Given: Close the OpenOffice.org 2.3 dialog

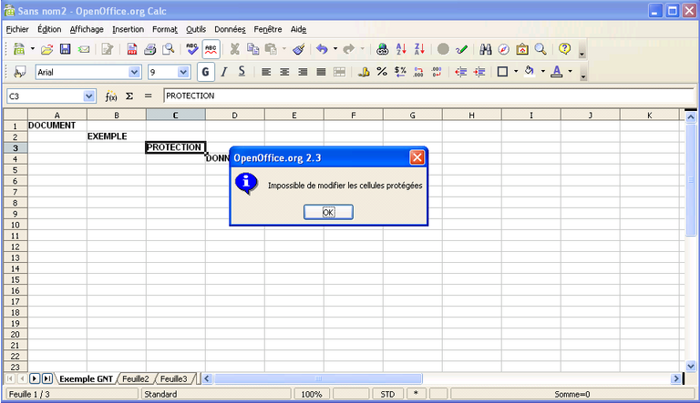Looking at the screenshot, I should 417,157.
